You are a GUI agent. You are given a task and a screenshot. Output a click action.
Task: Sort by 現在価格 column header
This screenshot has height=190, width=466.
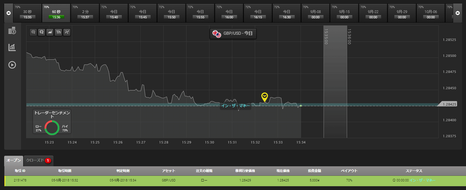tap(283, 171)
